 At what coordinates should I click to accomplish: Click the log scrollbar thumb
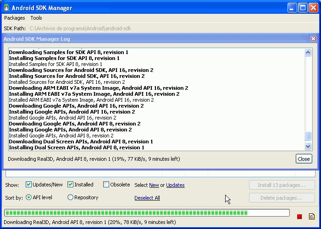(x=308, y=136)
